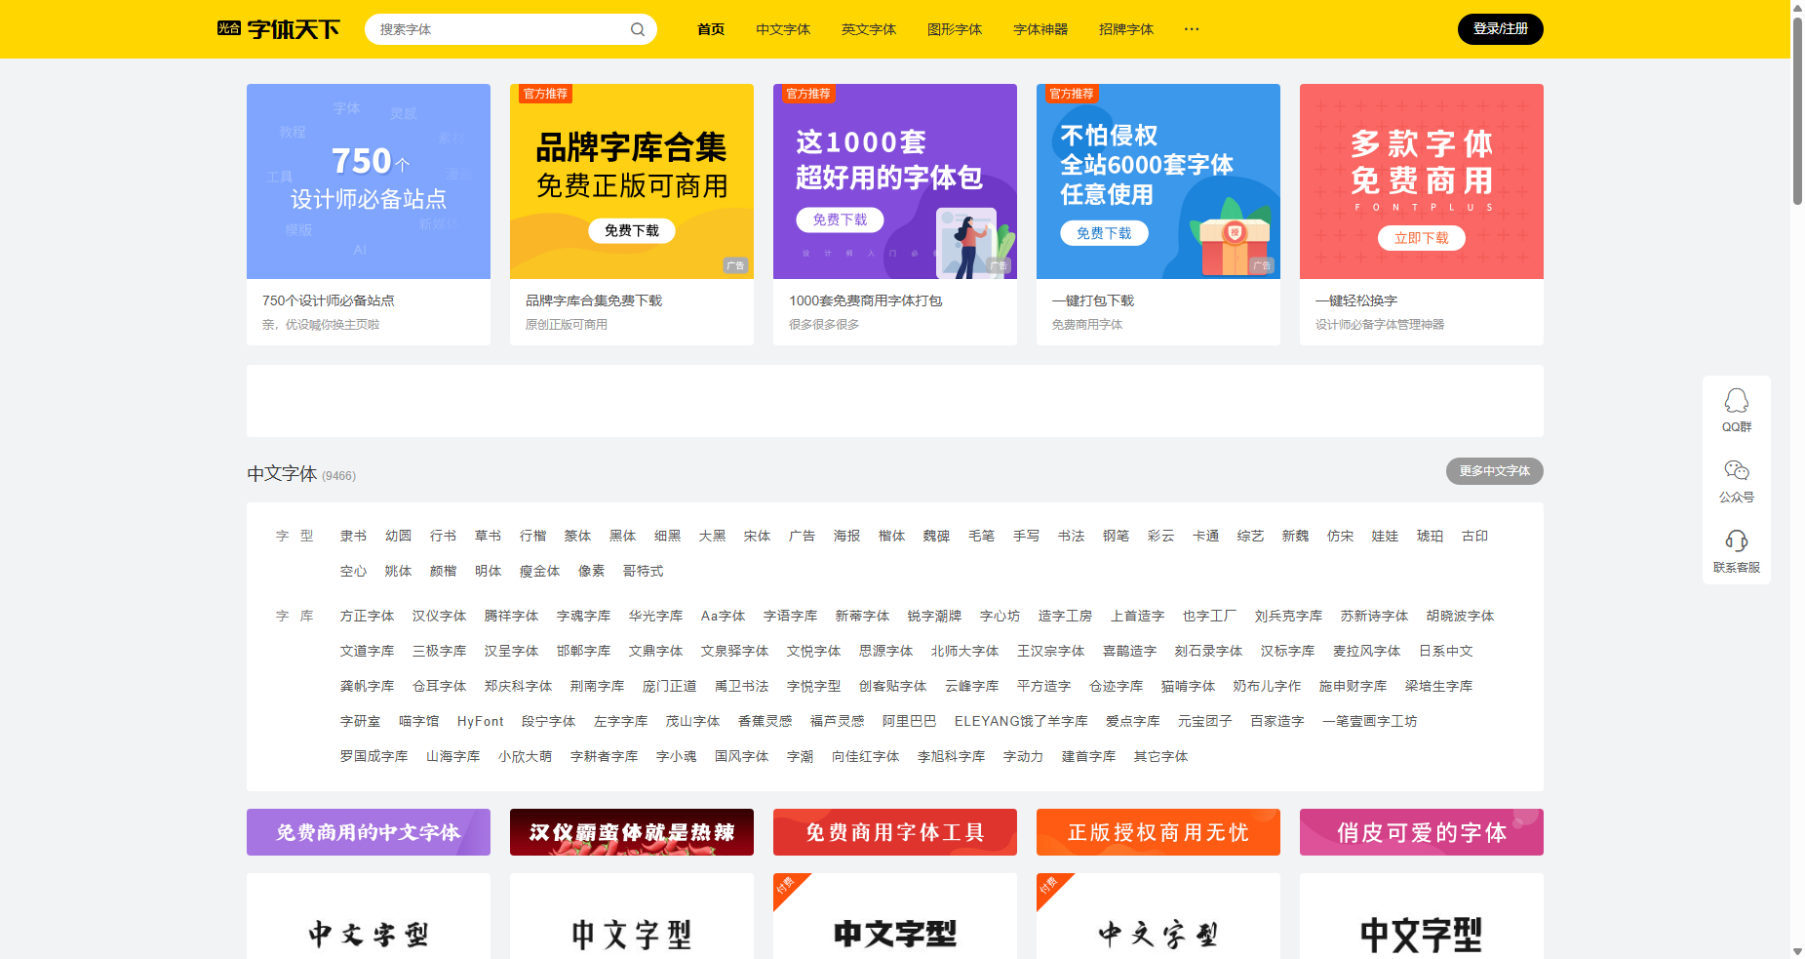Open the 汉仪霸蛮体就是热辣 banner
This screenshot has width=1805, height=959.
pyautogui.click(x=632, y=832)
